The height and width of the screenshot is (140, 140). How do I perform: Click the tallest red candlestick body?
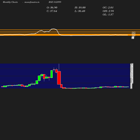[59, 78]
